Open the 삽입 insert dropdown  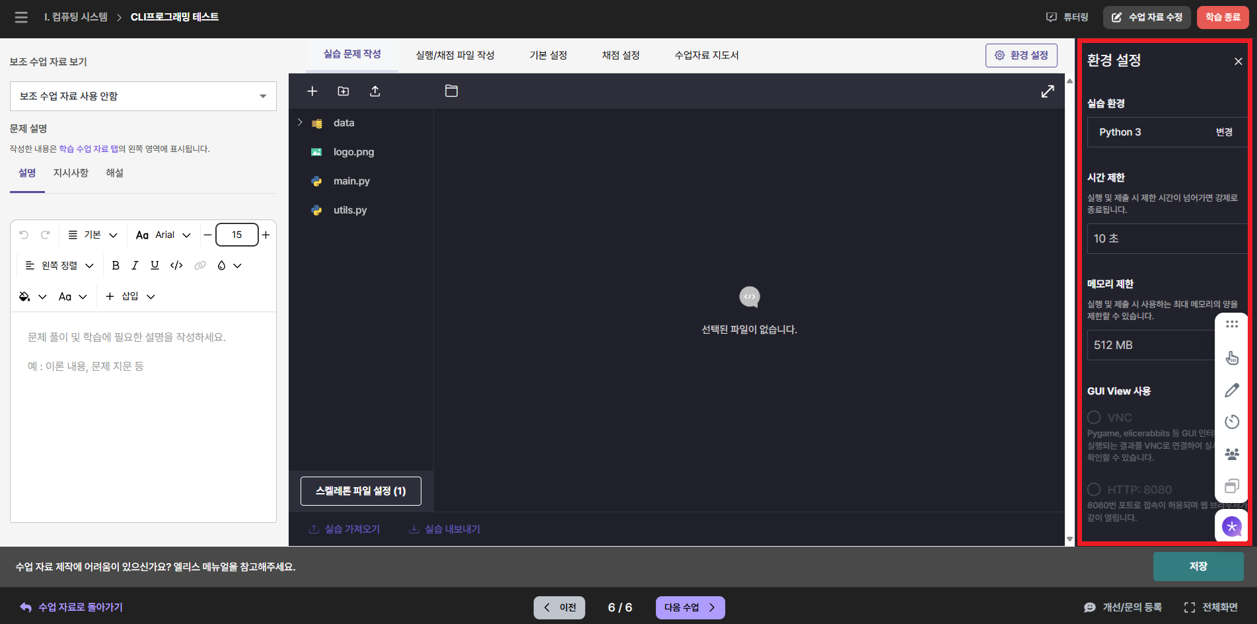[130, 296]
